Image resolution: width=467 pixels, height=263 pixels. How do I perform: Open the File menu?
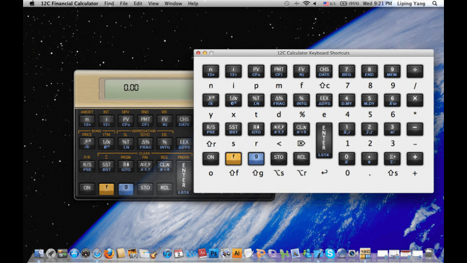[123, 4]
